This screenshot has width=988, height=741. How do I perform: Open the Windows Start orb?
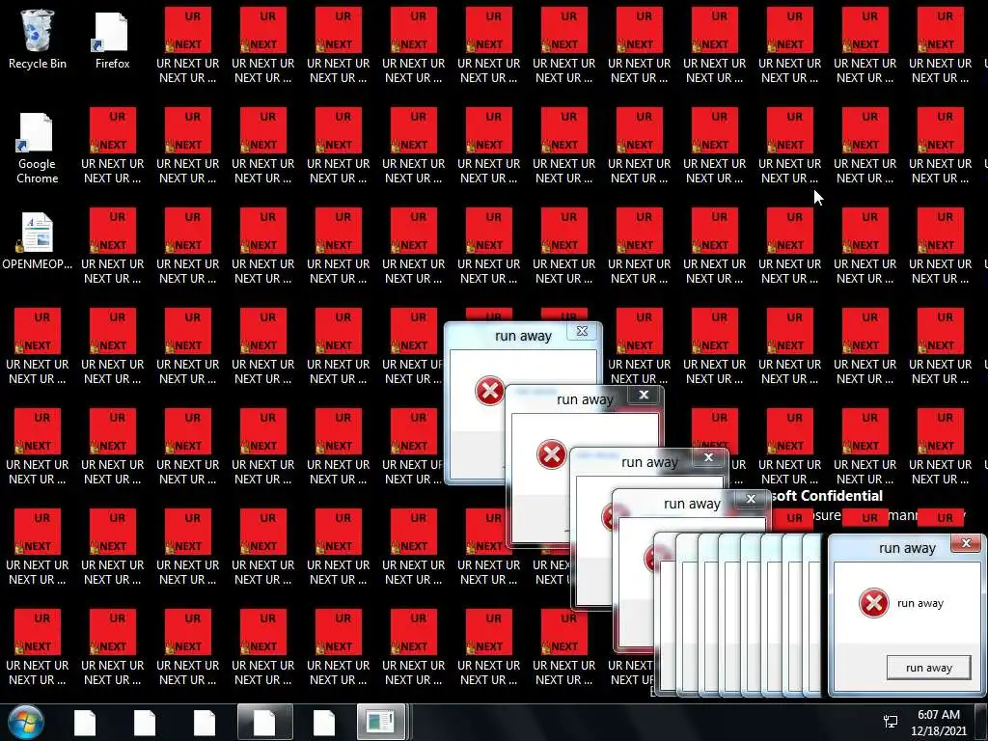click(25, 723)
